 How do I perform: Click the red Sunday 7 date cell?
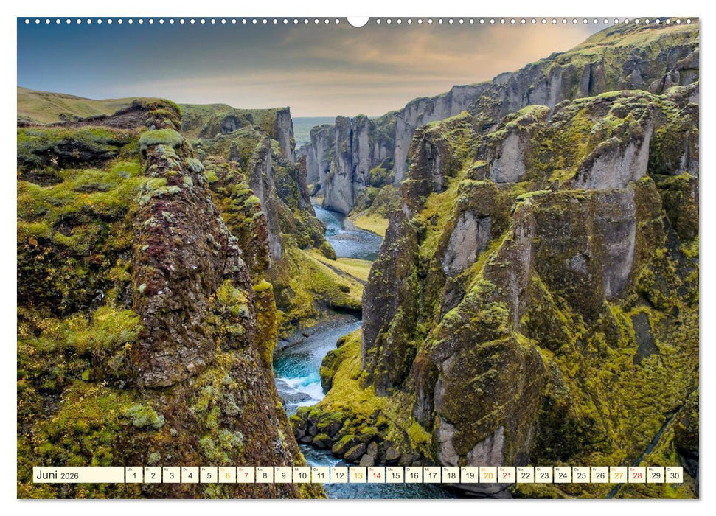[246, 475]
